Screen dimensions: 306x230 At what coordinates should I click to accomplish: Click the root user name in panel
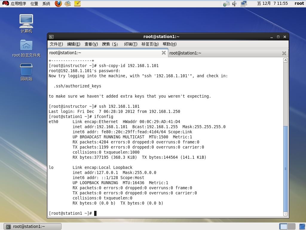[x=299, y=3]
